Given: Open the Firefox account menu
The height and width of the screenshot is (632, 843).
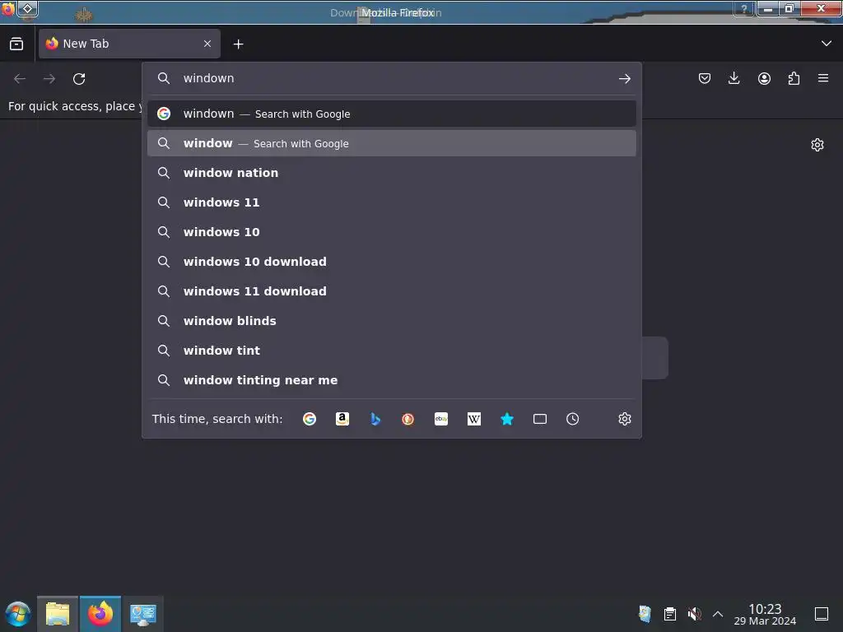Looking at the screenshot, I should [764, 78].
